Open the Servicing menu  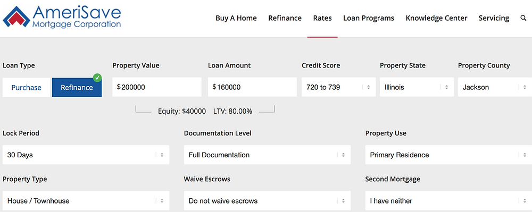tap(494, 18)
